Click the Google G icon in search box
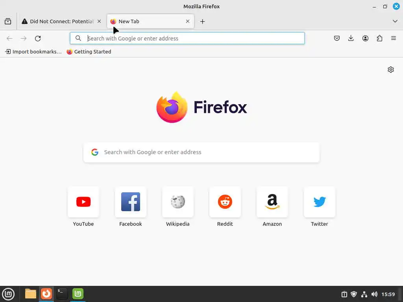Screen dimensions: 403x302 pyautogui.click(x=95, y=152)
